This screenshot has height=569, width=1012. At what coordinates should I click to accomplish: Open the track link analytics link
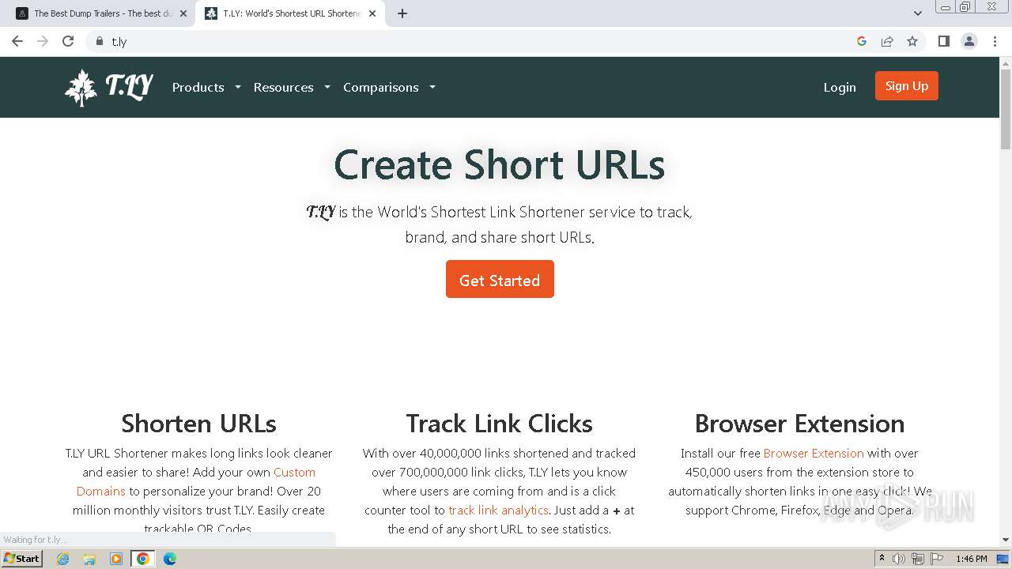[x=498, y=510]
